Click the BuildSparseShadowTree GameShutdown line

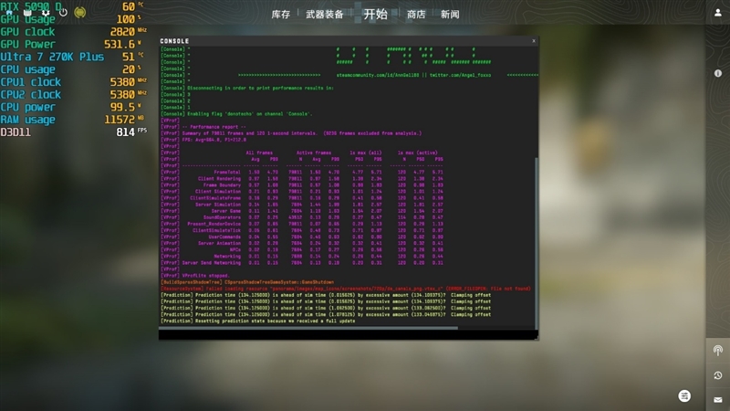coord(247,282)
